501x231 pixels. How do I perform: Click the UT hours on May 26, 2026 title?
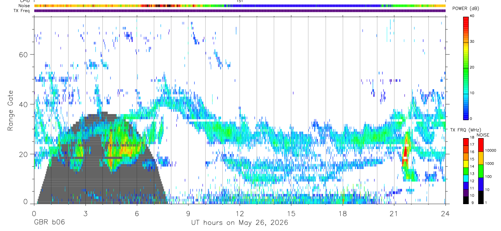(240, 223)
